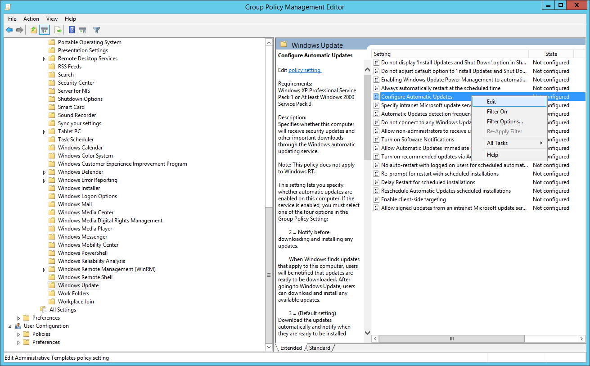Click the policy setting link
590x366 pixels.
click(x=305, y=70)
